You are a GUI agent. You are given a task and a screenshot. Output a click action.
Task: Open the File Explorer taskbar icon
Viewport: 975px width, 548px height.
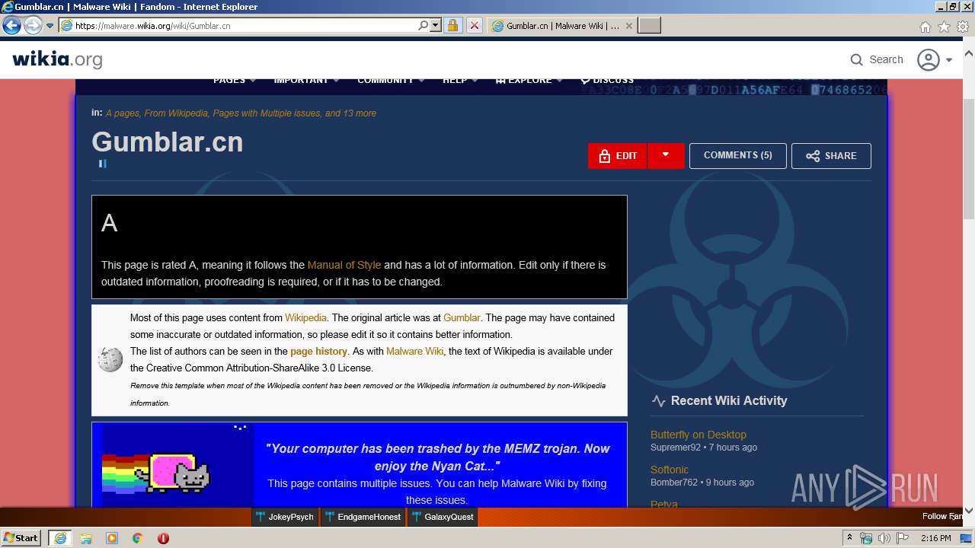[x=86, y=537]
